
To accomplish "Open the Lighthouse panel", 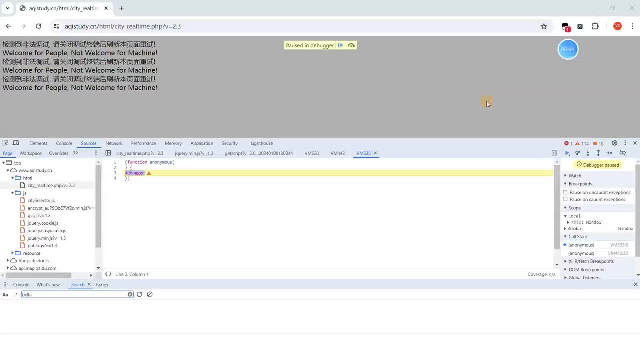I will 262,143.
